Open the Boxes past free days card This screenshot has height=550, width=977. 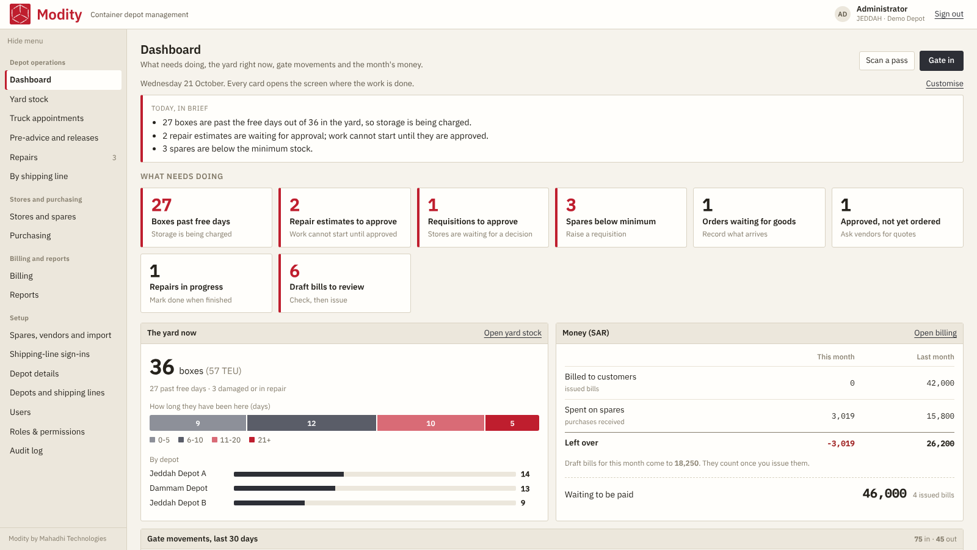click(x=206, y=218)
